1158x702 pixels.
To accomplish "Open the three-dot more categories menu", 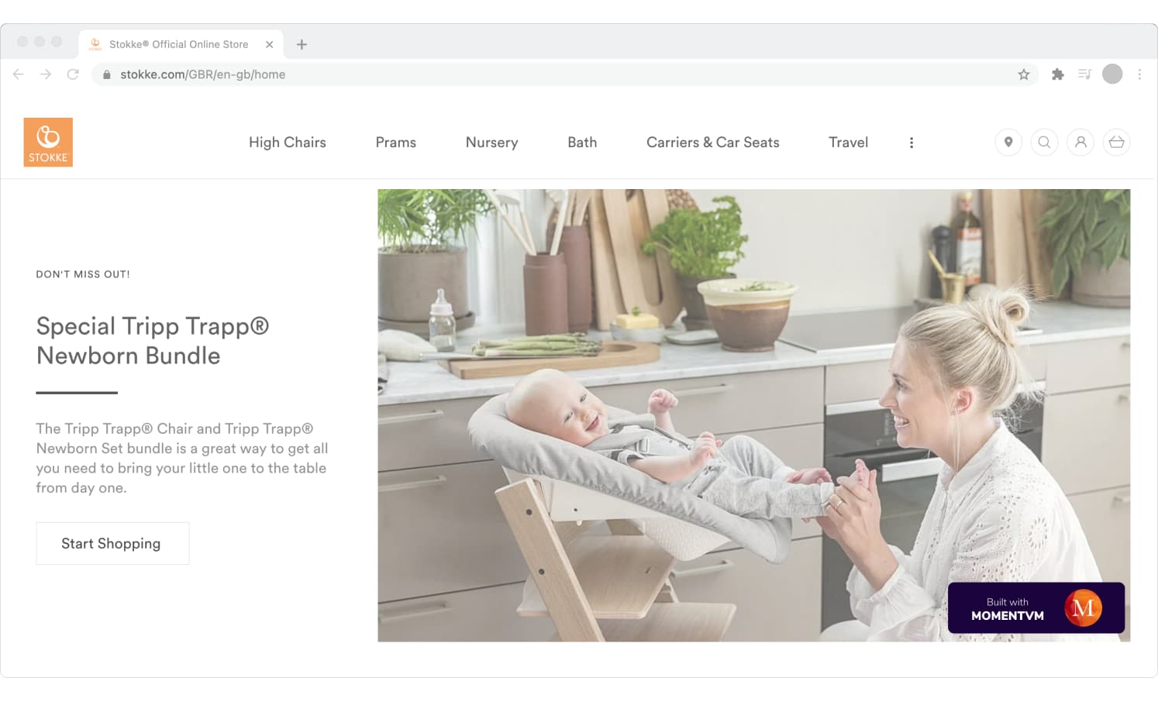I will click(x=912, y=143).
